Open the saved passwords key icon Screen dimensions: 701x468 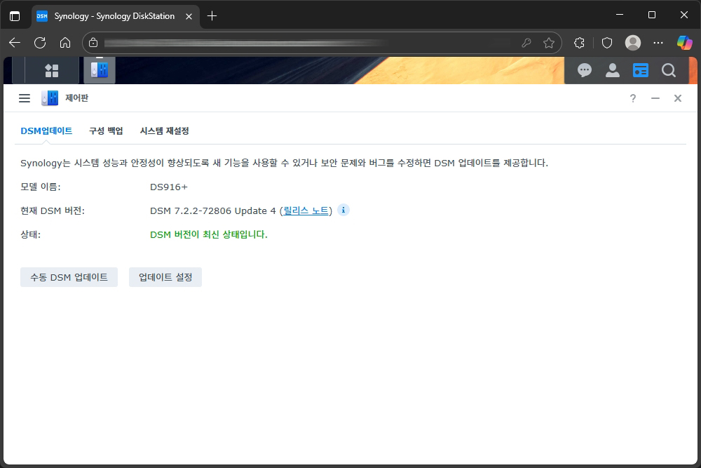pos(526,43)
